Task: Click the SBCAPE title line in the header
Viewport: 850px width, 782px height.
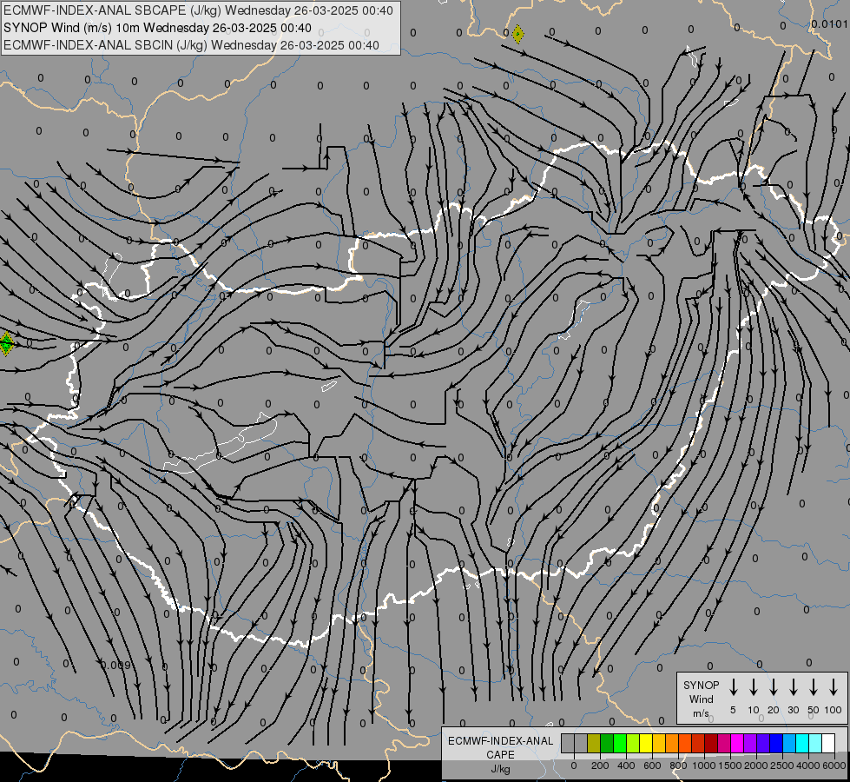Action: coord(198,10)
